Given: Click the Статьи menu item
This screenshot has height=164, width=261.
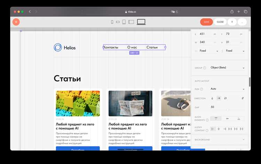Looking at the screenshot, I should pyautogui.click(x=152, y=47).
